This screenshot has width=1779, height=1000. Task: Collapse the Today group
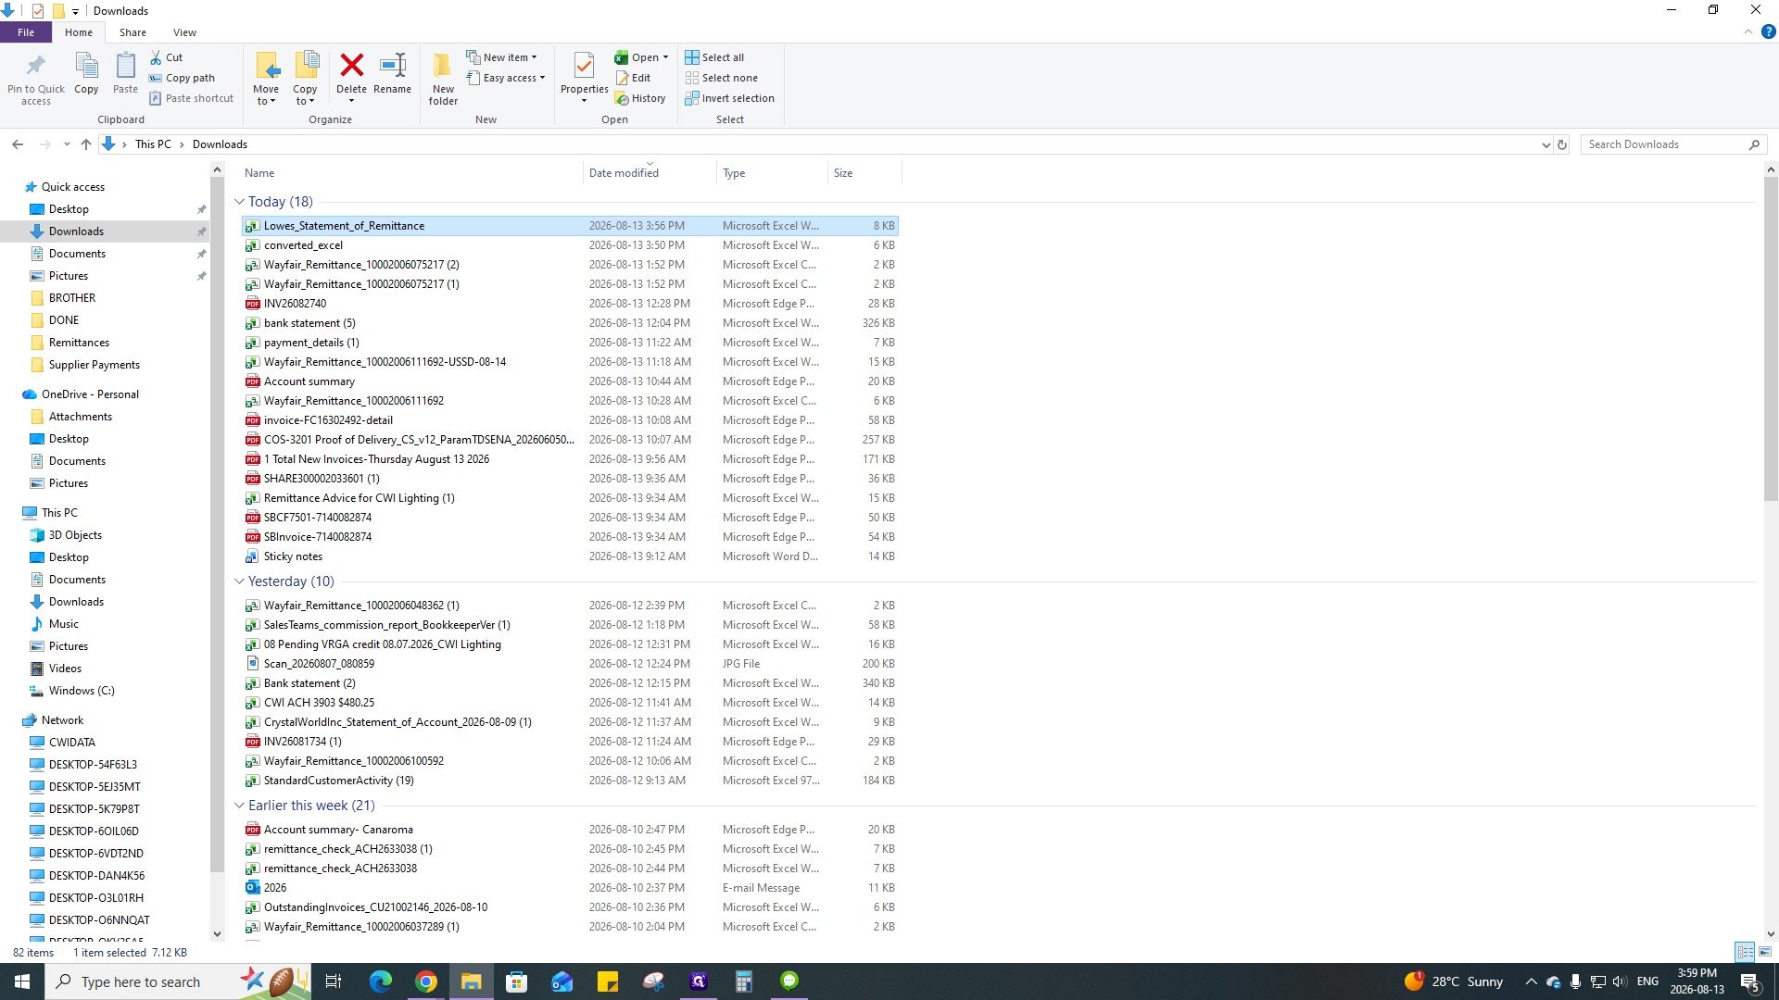click(x=239, y=202)
